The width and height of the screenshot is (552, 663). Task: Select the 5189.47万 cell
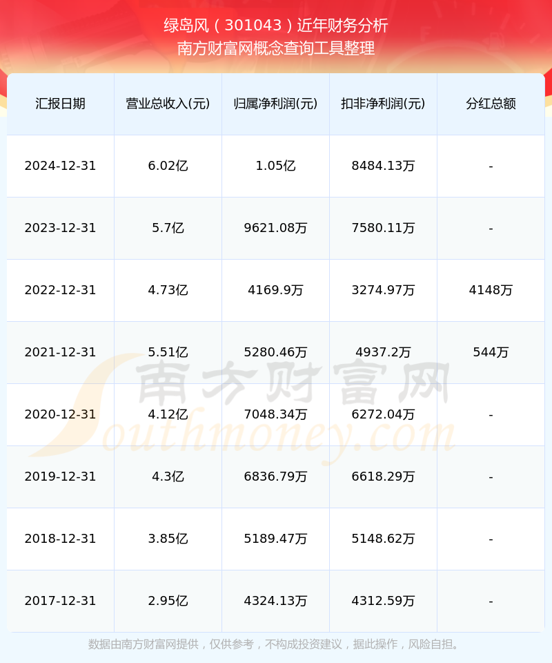(x=276, y=539)
